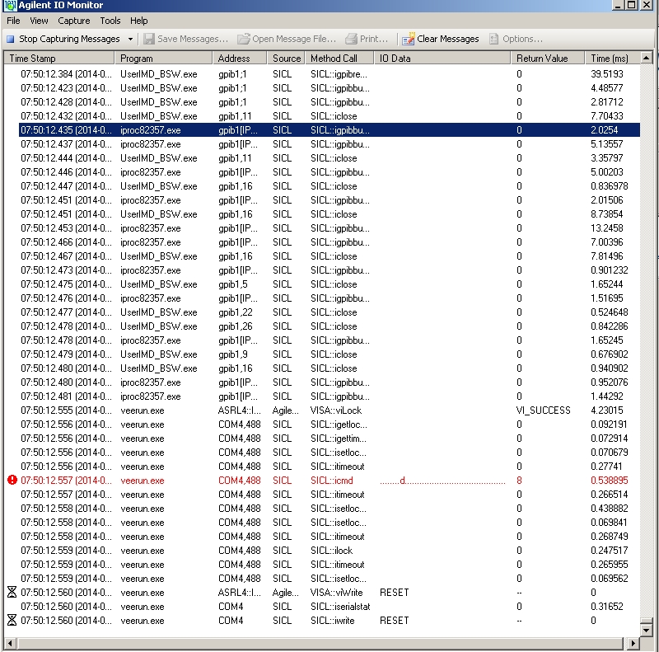The width and height of the screenshot is (659, 652).
Task: Open dropdown arrow next to Stop Capturing Messages
Action: pyautogui.click(x=130, y=39)
